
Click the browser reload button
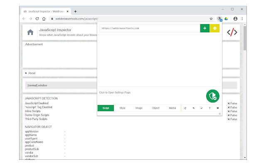[x=37, y=19]
